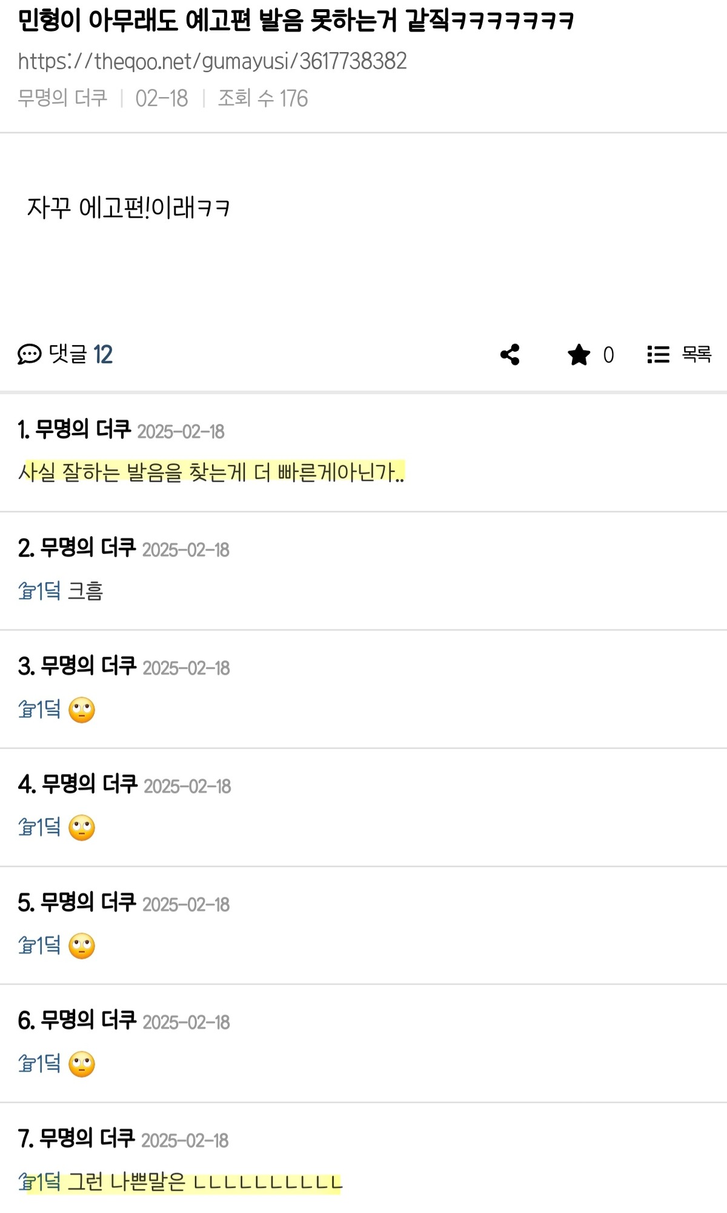Tap reply icon in comment 2
This screenshot has height=1213, width=727.
coord(27,591)
